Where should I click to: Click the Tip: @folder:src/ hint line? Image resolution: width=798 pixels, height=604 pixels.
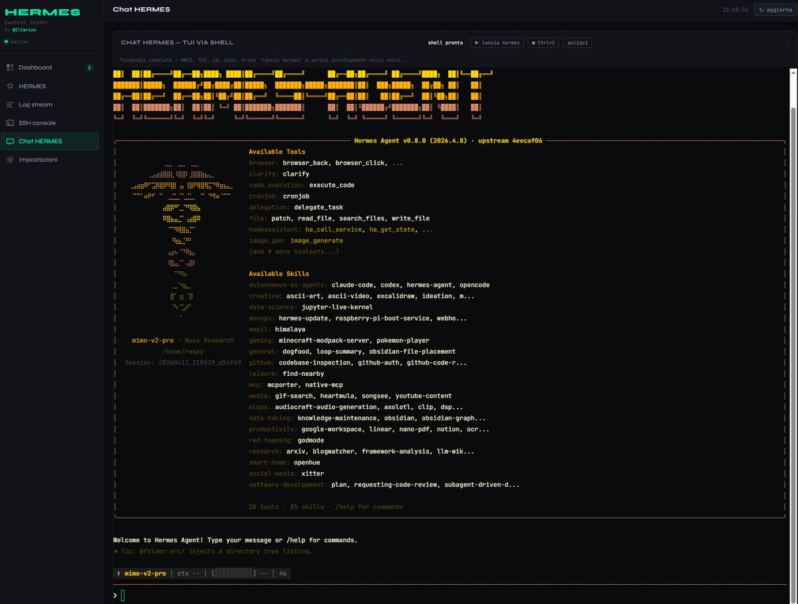[213, 551]
